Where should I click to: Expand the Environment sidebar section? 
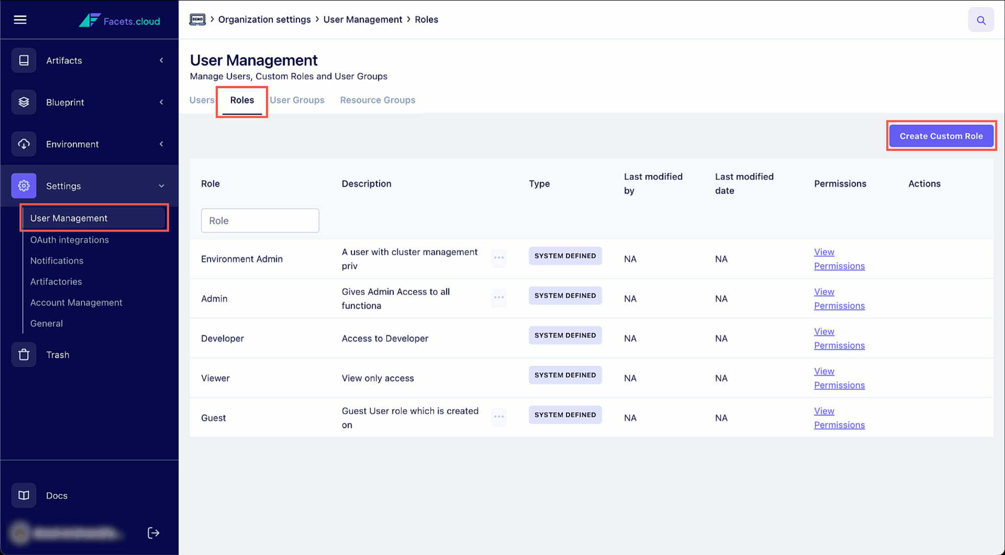[161, 144]
